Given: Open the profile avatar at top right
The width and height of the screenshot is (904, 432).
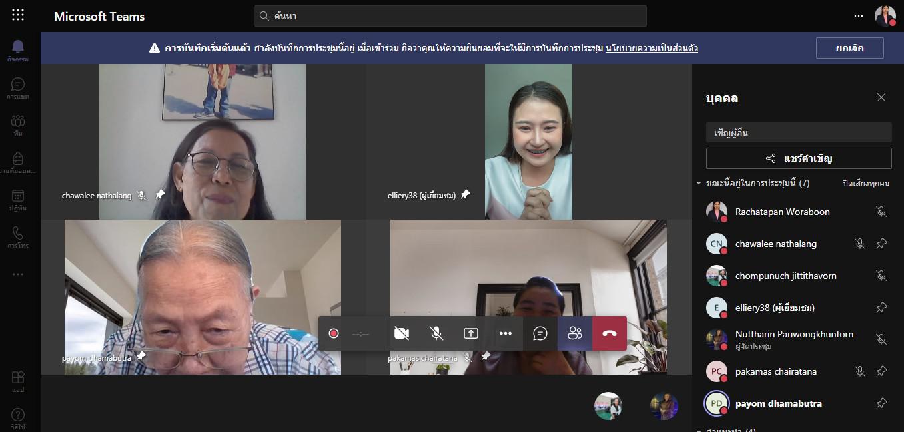Looking at the screenshot, I should point(885,16).
